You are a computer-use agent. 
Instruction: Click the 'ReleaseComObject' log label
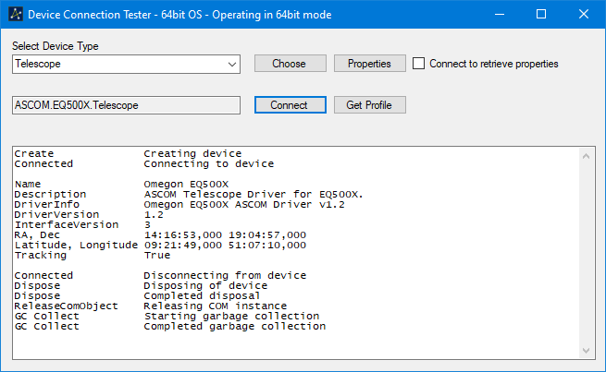click(66, 306)
